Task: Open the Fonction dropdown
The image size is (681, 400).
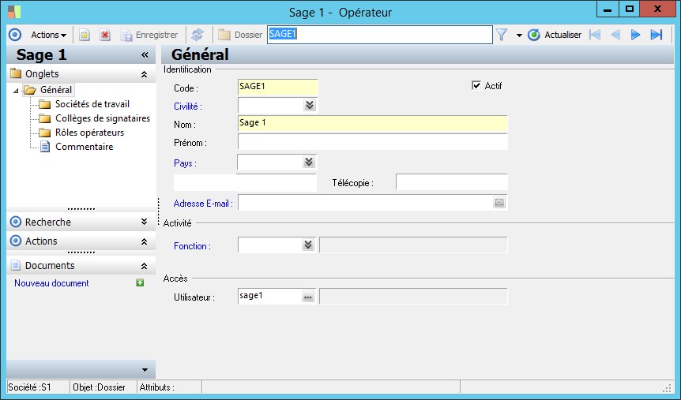Action: pyautogui.click(x=308, y=245)
